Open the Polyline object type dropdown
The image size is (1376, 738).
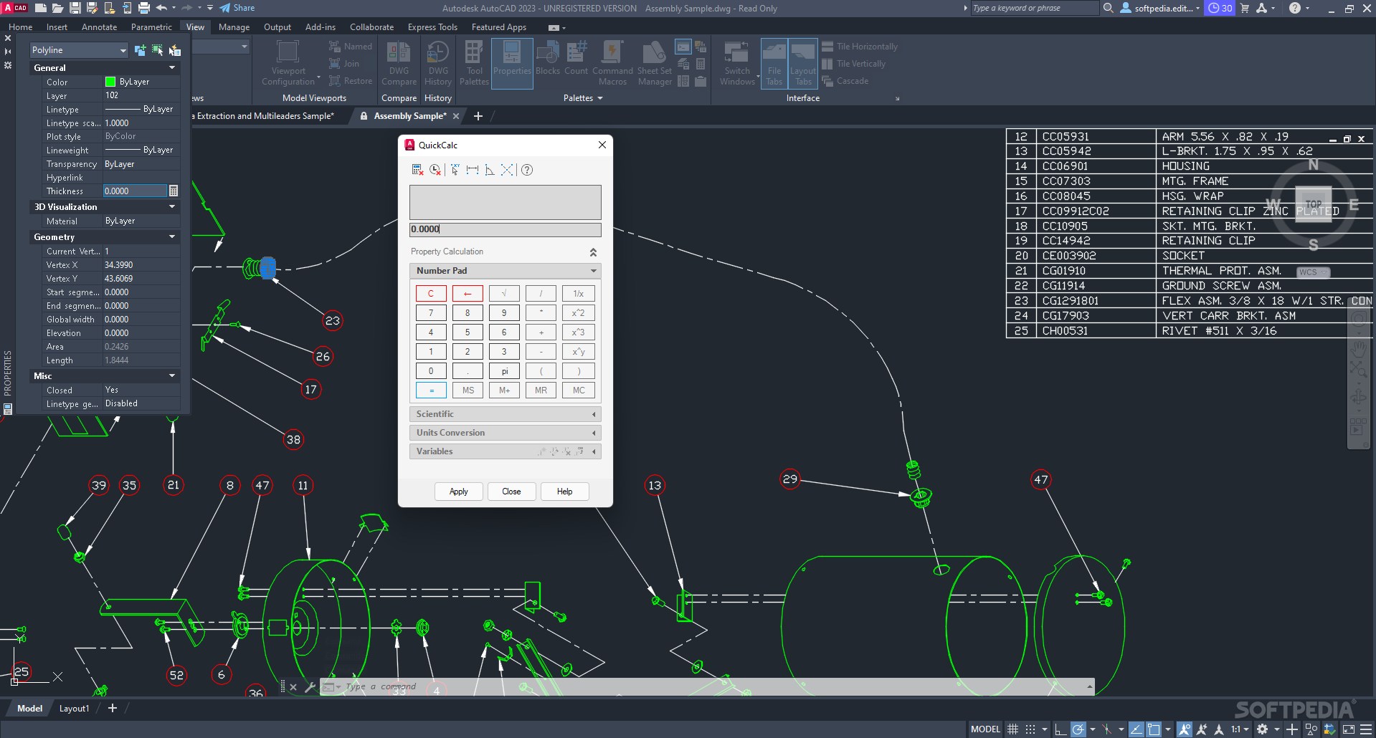click(x=79, y=50)
